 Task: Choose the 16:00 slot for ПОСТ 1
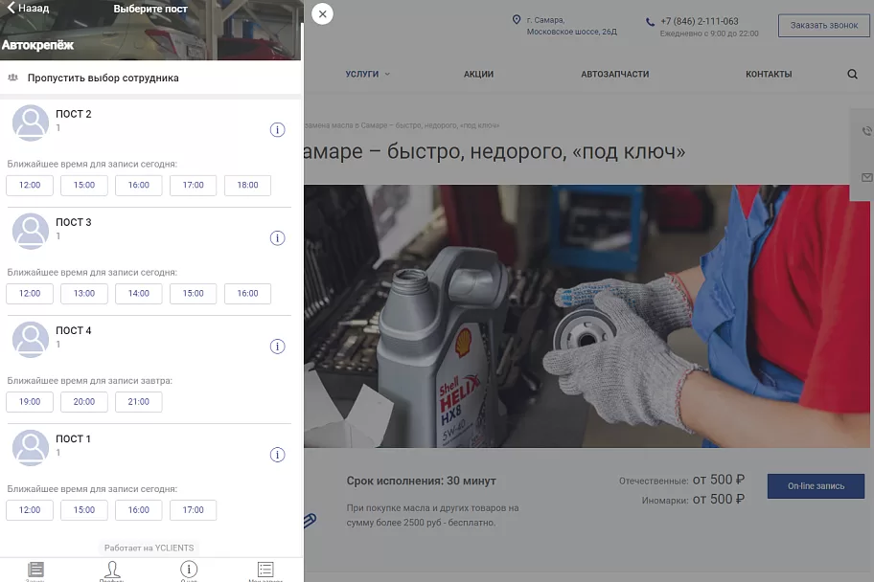pos(139,510)
